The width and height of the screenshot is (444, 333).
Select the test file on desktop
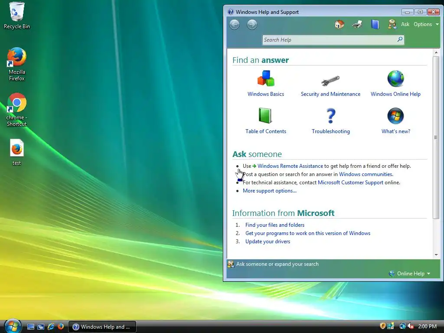17,152
